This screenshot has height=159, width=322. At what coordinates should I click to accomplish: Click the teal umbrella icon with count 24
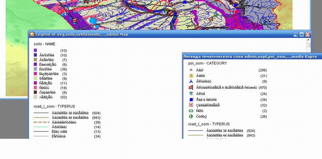(x=191, y=94)
